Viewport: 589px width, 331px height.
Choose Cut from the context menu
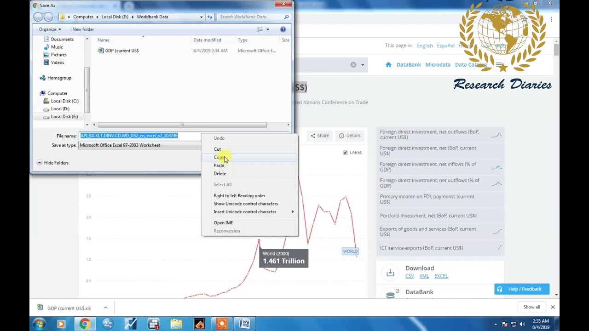click(x=217, y=149)
